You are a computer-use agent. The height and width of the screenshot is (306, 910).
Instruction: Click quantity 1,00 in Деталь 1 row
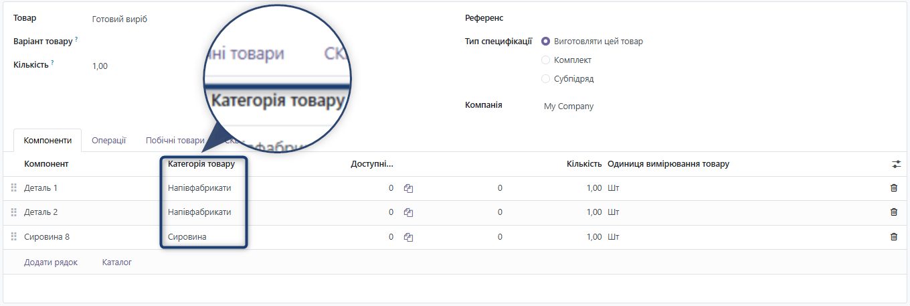(x=594, y=188)
